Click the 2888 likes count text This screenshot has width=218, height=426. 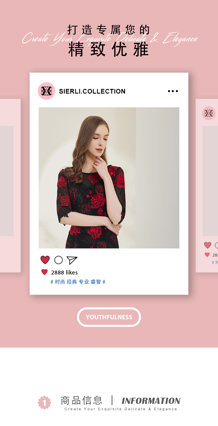coord(64,272)
